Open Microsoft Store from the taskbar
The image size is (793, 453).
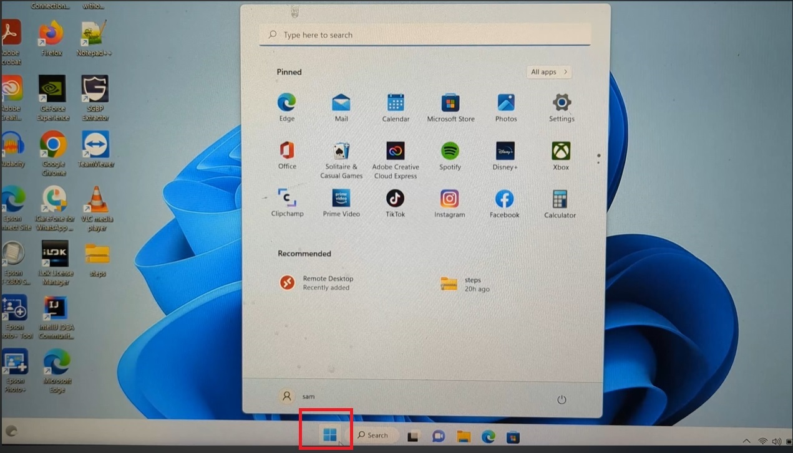coord(513,437)
